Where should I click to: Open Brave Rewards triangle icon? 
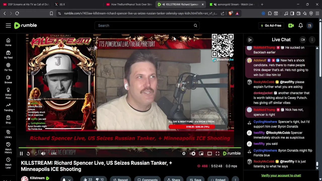[x=237, y=13]
